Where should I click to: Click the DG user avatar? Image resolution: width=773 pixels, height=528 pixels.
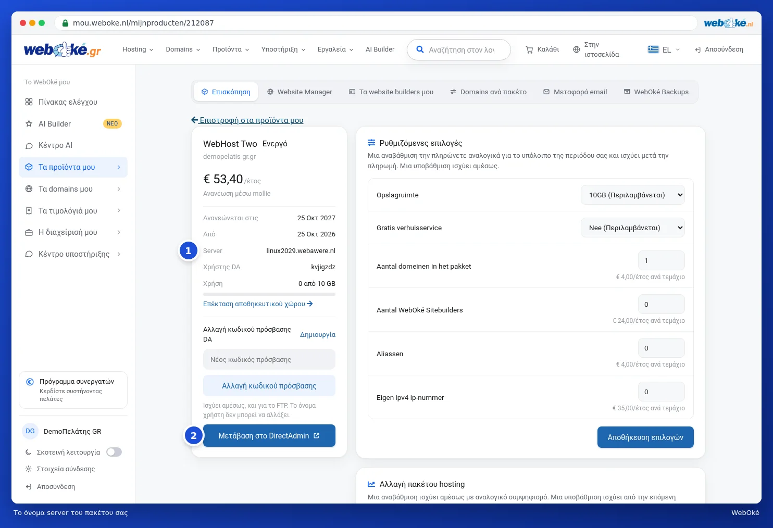(x=30, y=431)
